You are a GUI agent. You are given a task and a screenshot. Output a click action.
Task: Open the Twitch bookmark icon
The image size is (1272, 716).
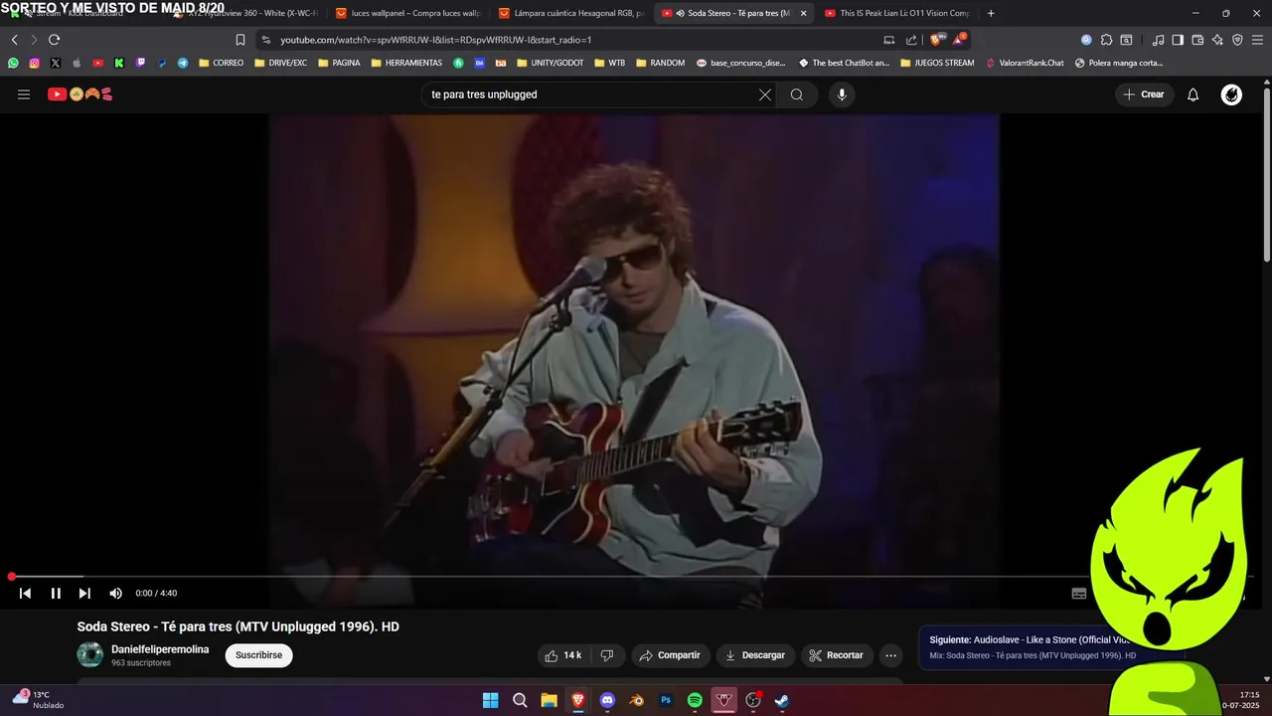[x=140, y=63]
